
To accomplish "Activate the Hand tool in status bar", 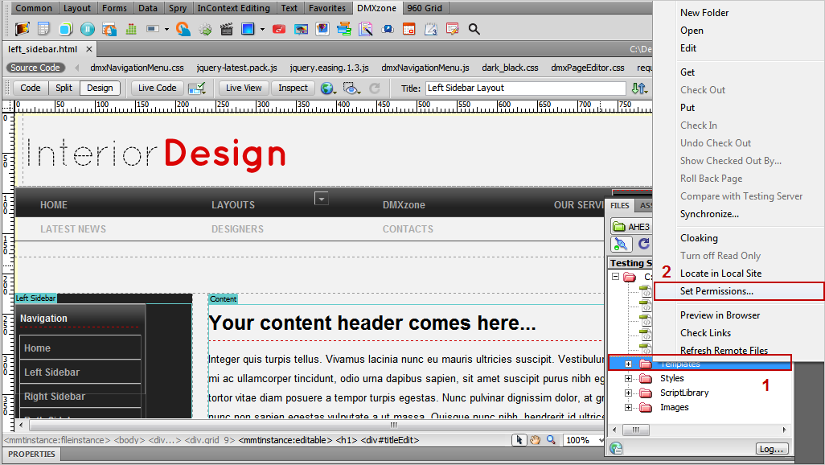I will click(x=535, y=440).
